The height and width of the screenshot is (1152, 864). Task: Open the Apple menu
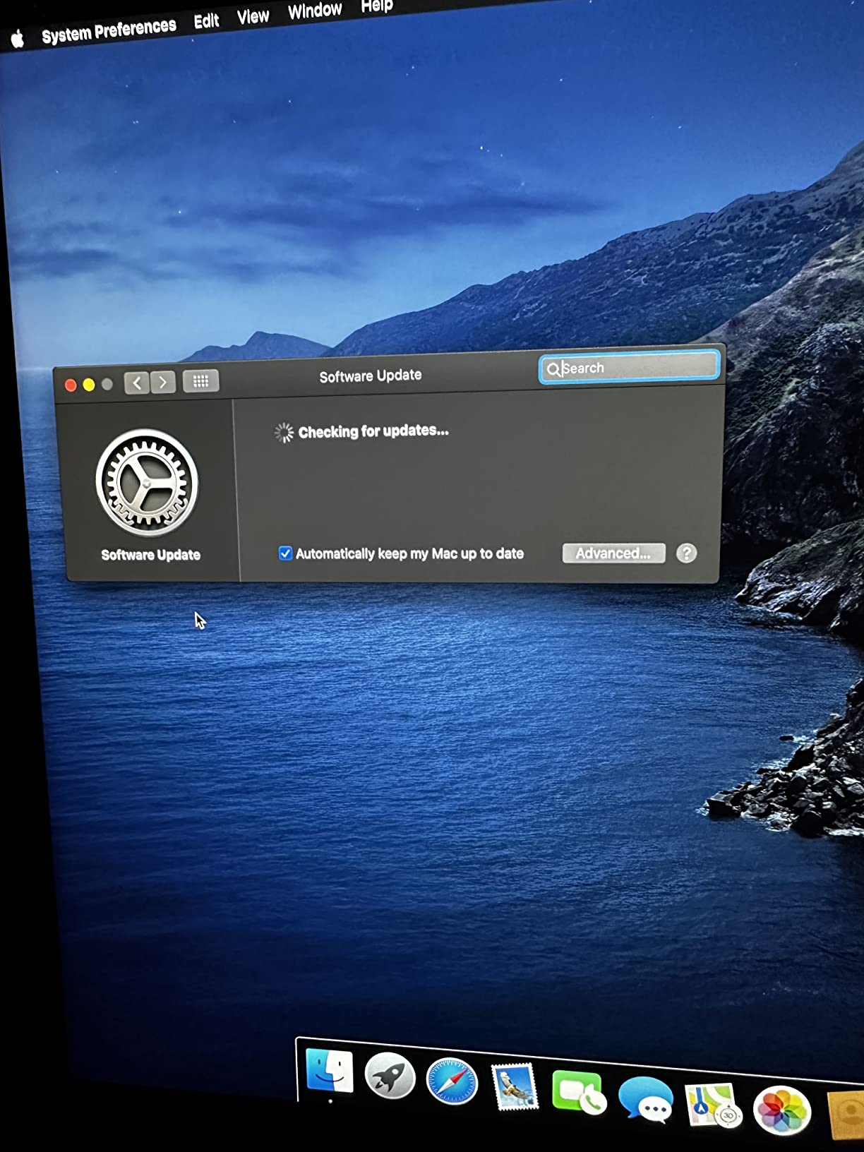18,39
